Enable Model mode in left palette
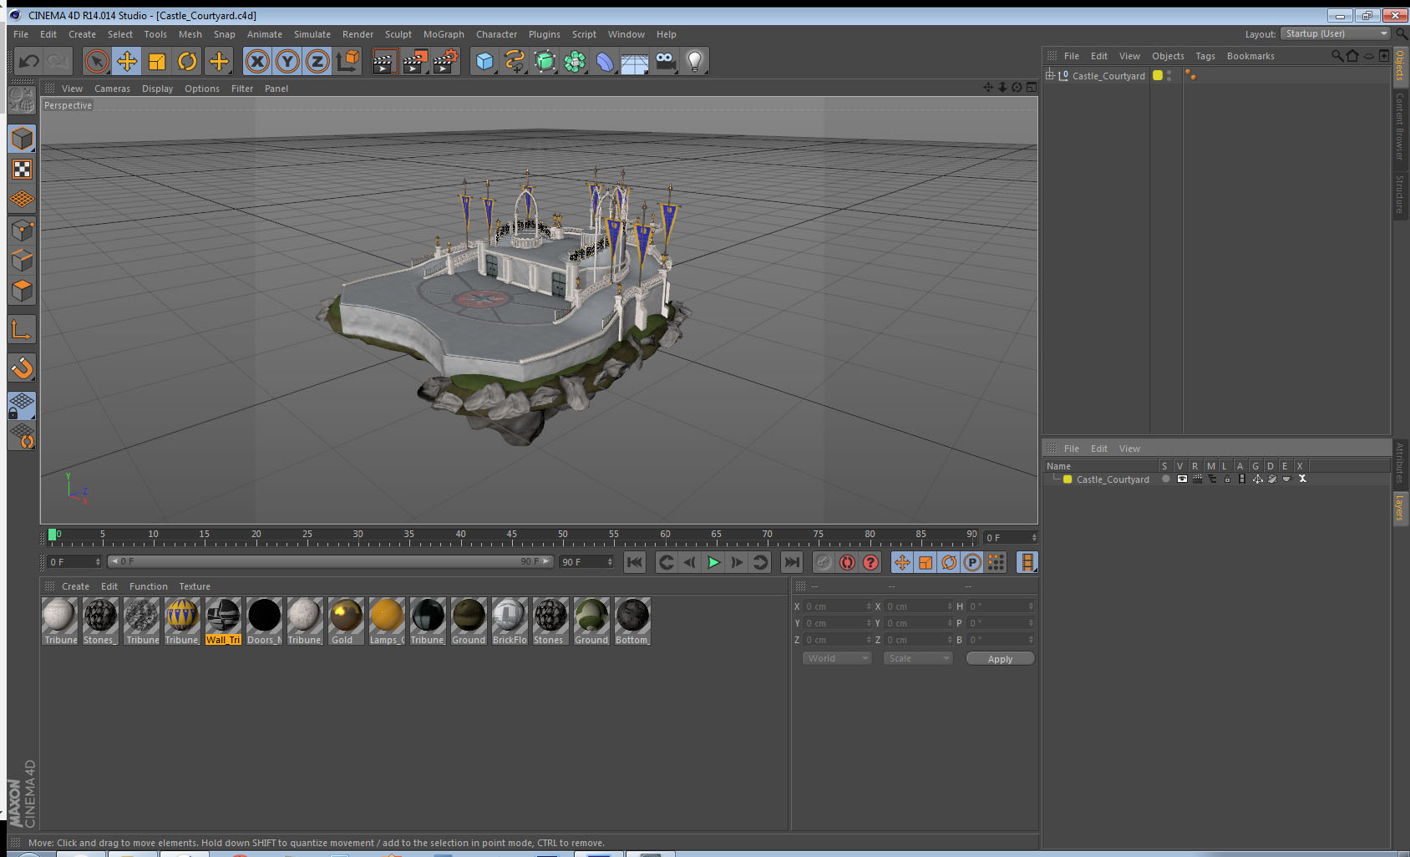The width and height of the screenshot is (1410, 857). coord(22,139)
